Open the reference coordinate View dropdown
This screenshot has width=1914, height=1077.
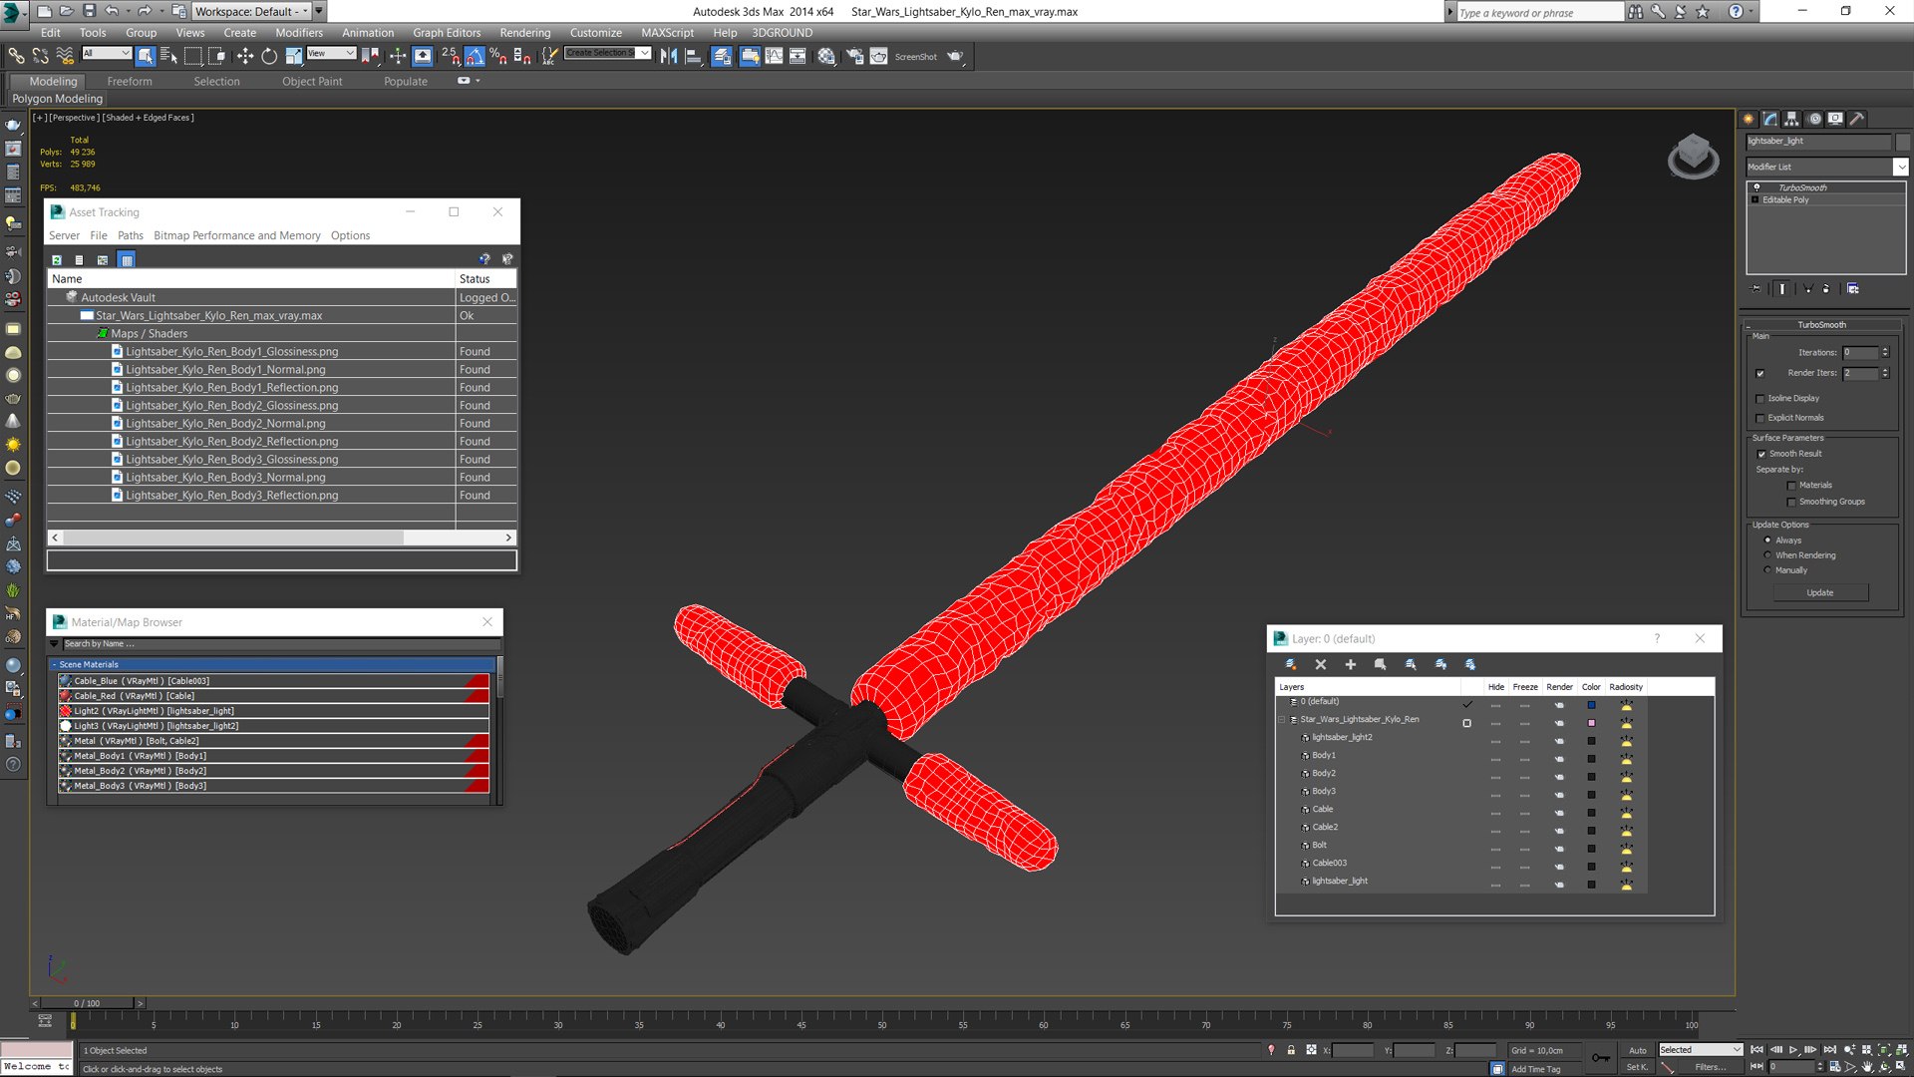pyautogui.click(x=331, y=54)
